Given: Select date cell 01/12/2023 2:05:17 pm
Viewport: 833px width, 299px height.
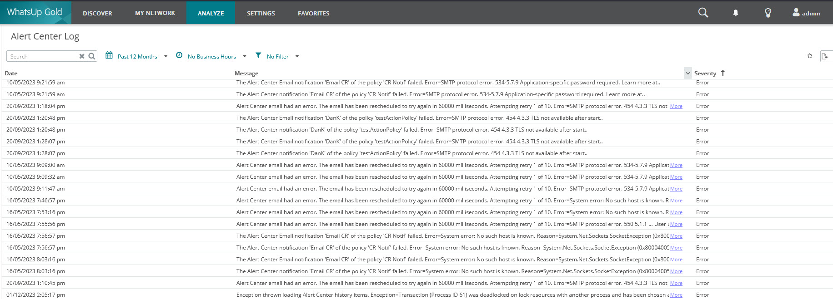Looking at the screenshot, I should click(35, 295).
